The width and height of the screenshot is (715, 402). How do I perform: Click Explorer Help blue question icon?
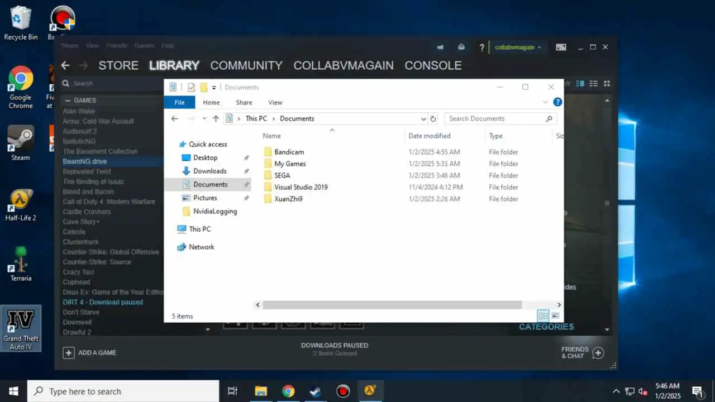tap(557, 102)
